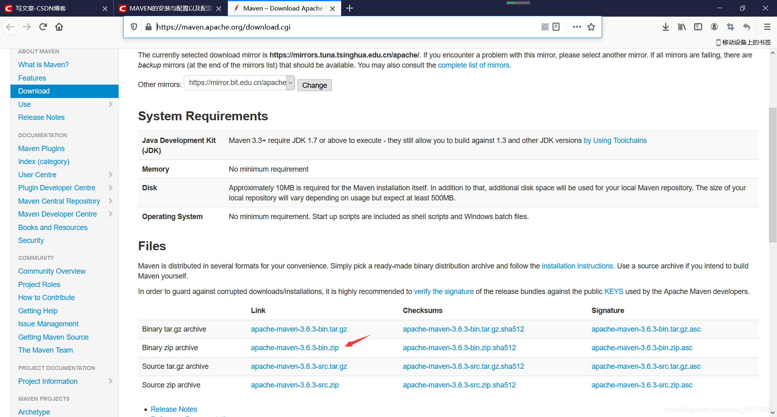Select Download in the sidebar
This screenshot has width=777, height=417.
64,91
